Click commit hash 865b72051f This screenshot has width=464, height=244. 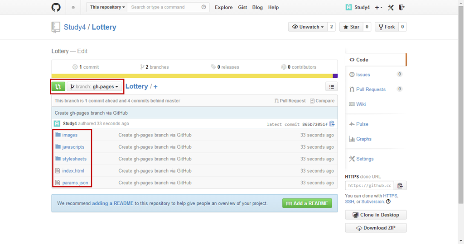(x=315, y=125)
